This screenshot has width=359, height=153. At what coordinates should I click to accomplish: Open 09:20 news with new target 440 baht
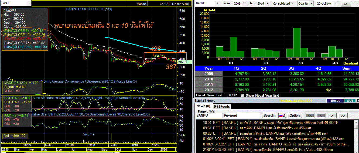pyautogui.click(x=265, y=133)
